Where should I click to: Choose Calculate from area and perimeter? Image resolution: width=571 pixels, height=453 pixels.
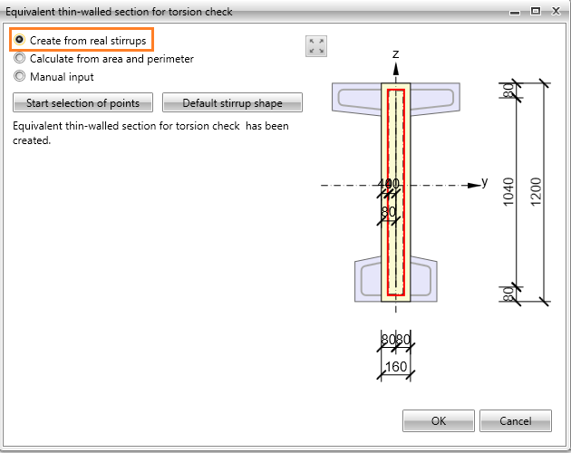click(x=103, y=58)
